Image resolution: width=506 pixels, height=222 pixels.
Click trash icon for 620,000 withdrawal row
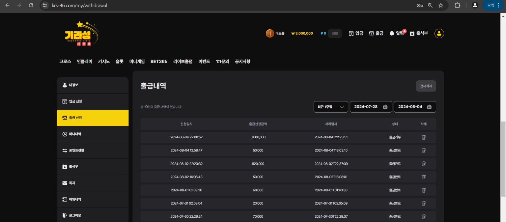pyautogui.click(x=424, y=164)
